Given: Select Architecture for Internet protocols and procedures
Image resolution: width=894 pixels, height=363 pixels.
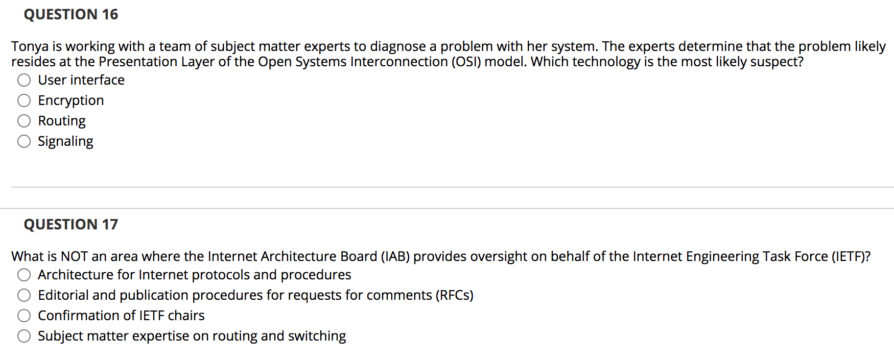Looking at the screenshot, I should pos(24,275).
